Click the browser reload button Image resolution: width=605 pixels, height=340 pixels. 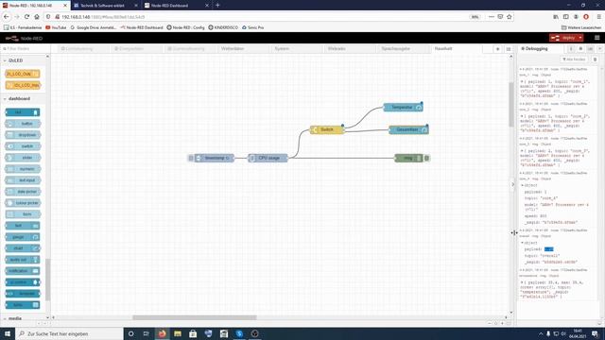click(x=26, y=17)
